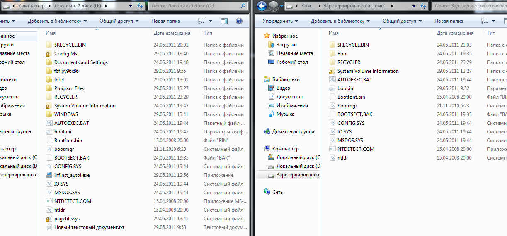
Task: Click Новая папка in right window toolbar
Action: 449,21
